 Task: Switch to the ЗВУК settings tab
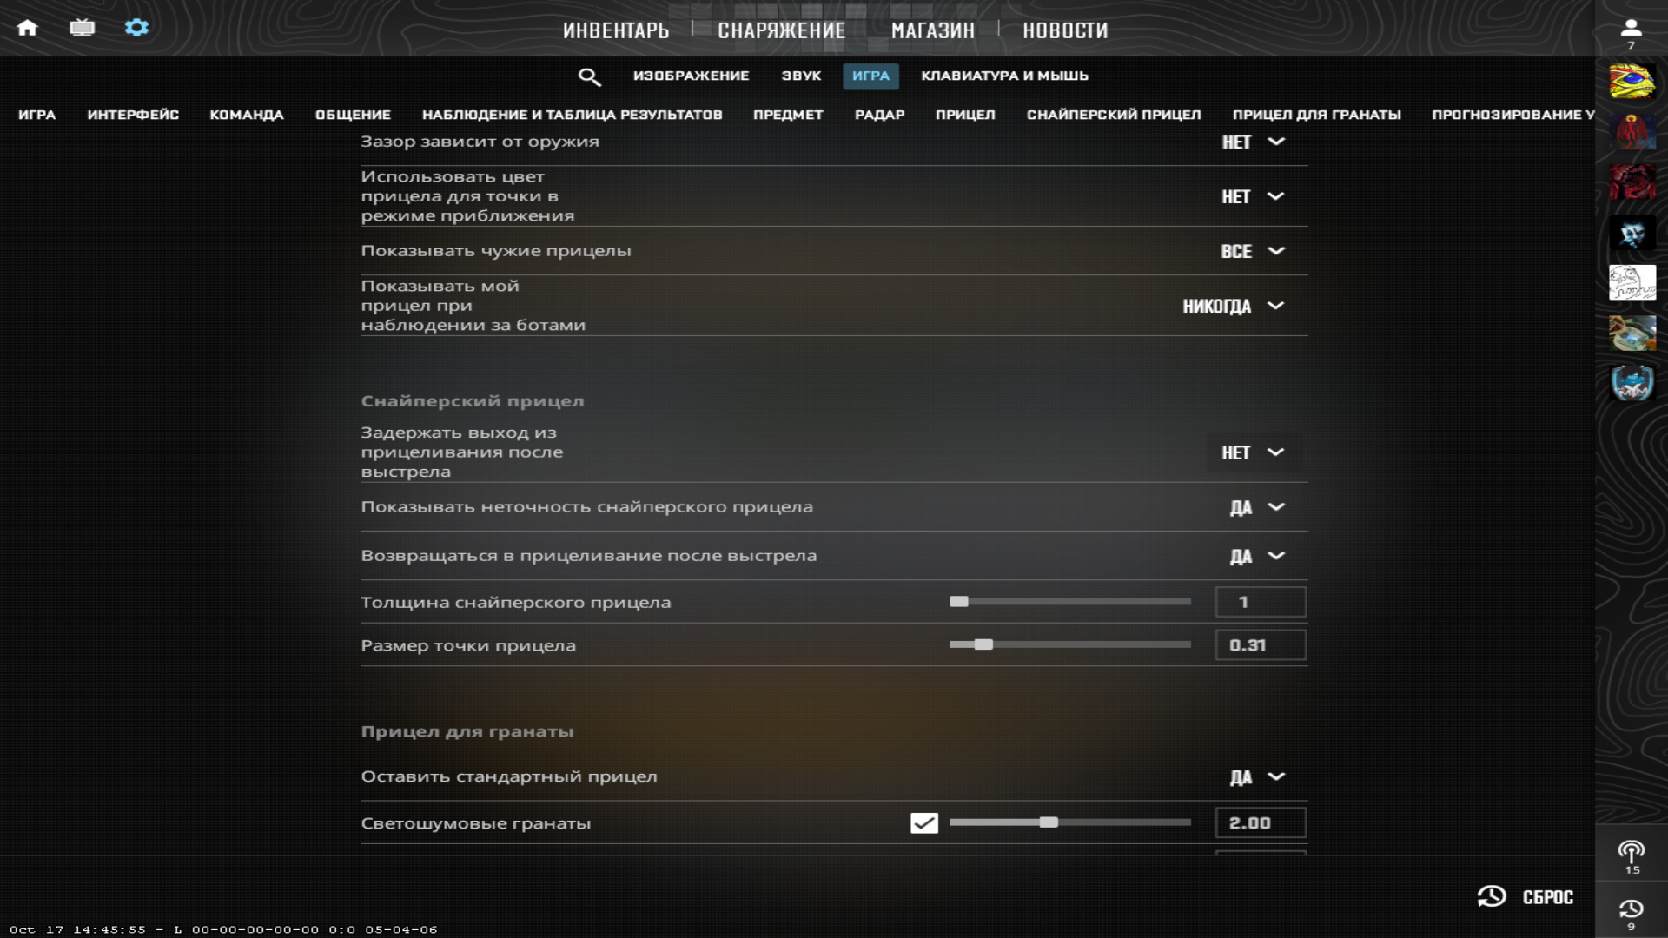800,76
